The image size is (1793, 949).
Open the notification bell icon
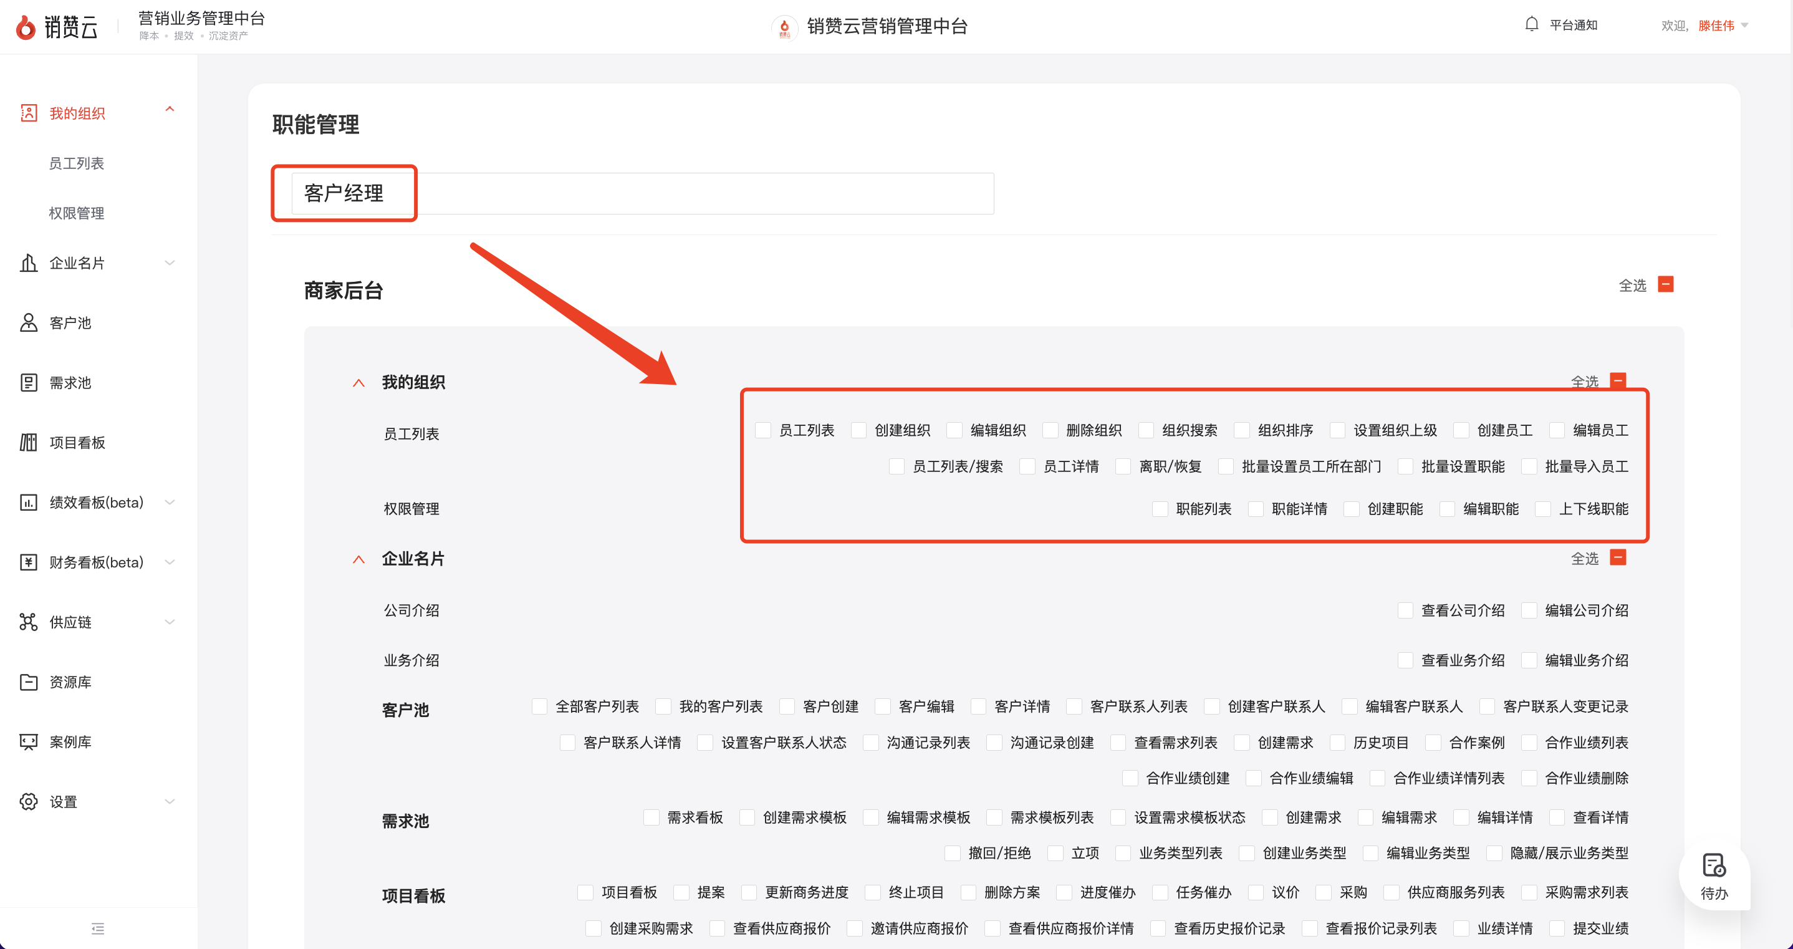pyautogui.click(x=1531, y=24)
